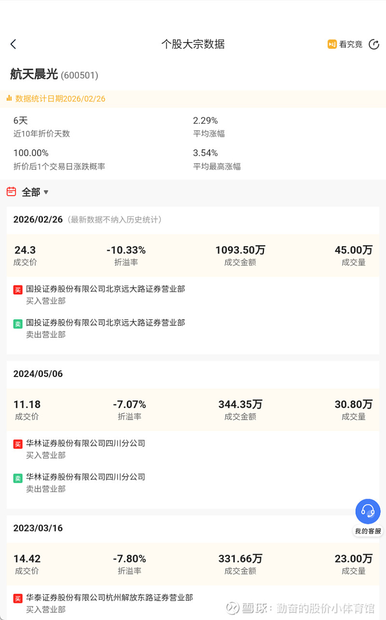The height and width of the screenshot is (620, 386).
Task: Tap the red 买 badge for 华林证券
Action: pos(18,444)
